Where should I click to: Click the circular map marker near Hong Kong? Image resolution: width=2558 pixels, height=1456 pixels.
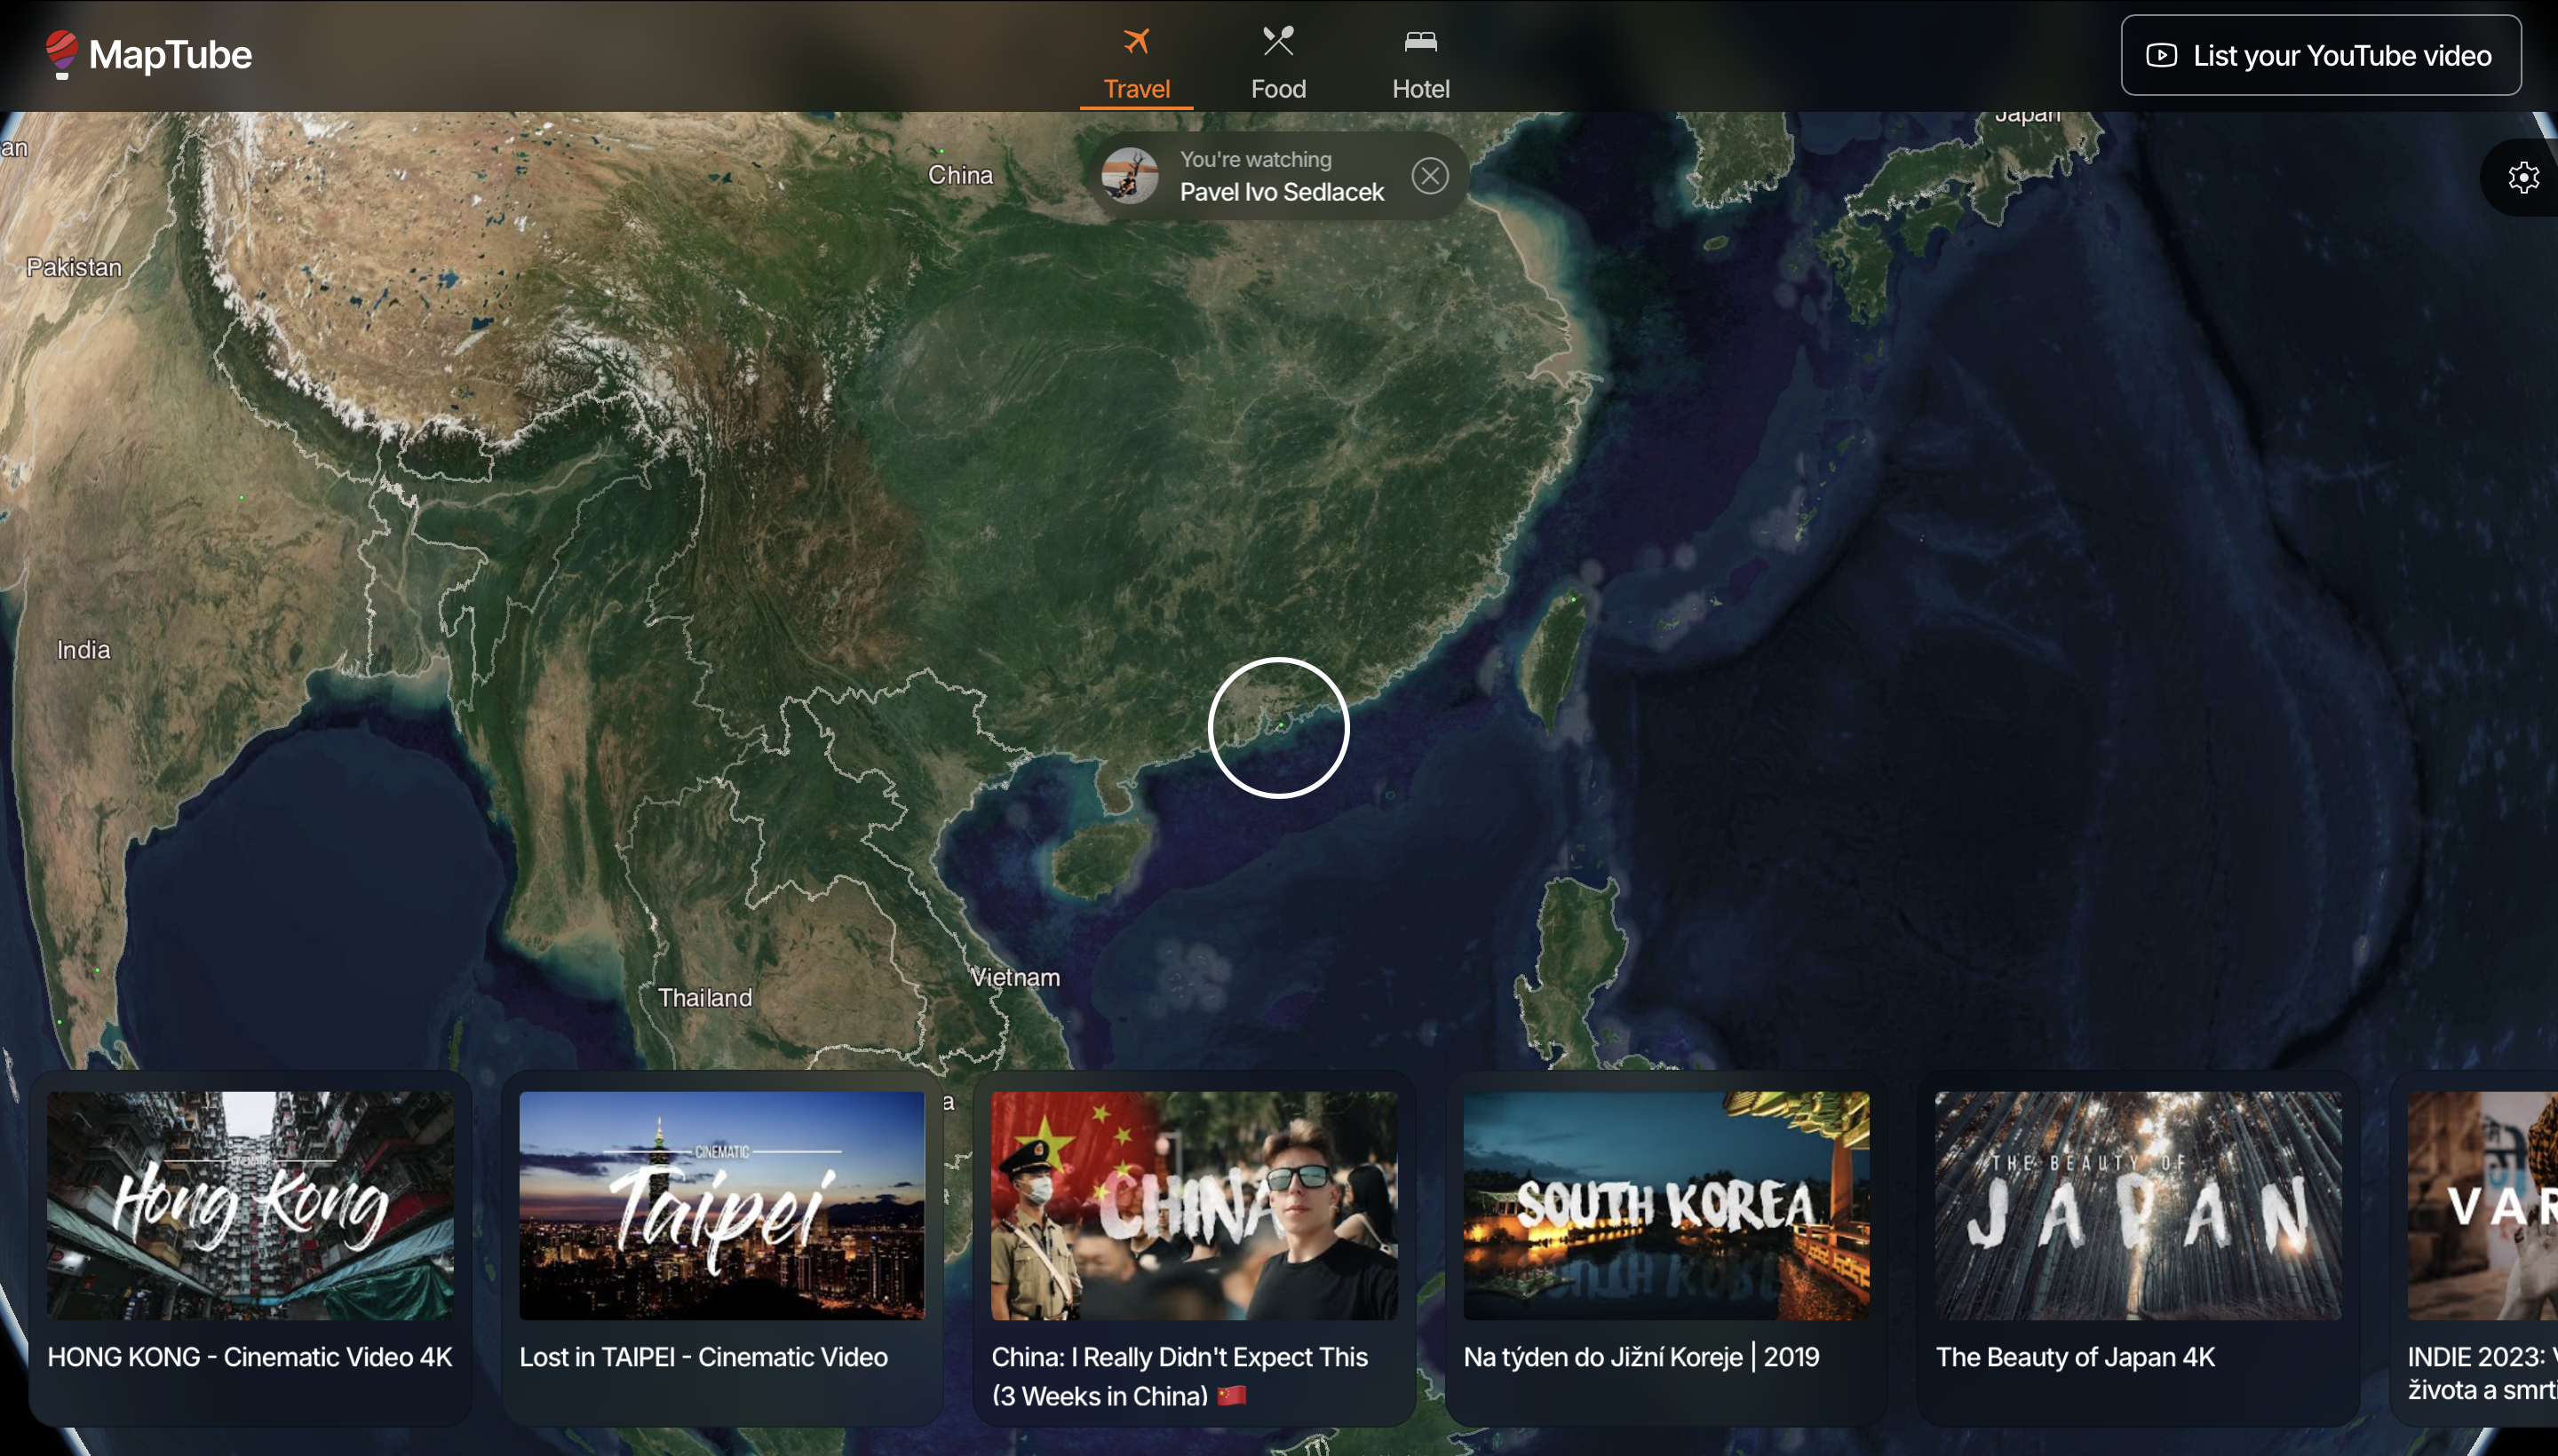click(x=1278, y=727)
